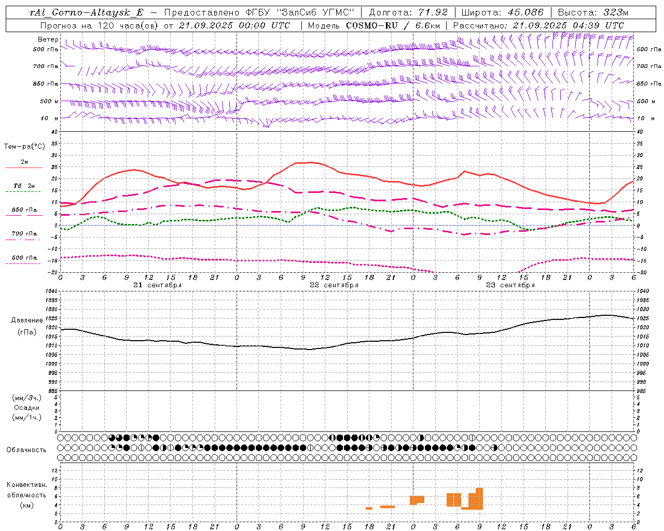Click the (мм/1ч.) precipitation unit label
Screen dimensions: 664x531
coord(27,417)
